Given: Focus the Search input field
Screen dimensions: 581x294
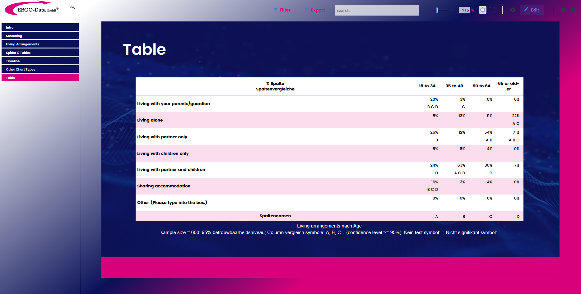Looking at the screenshot, I should click(377, 10).
